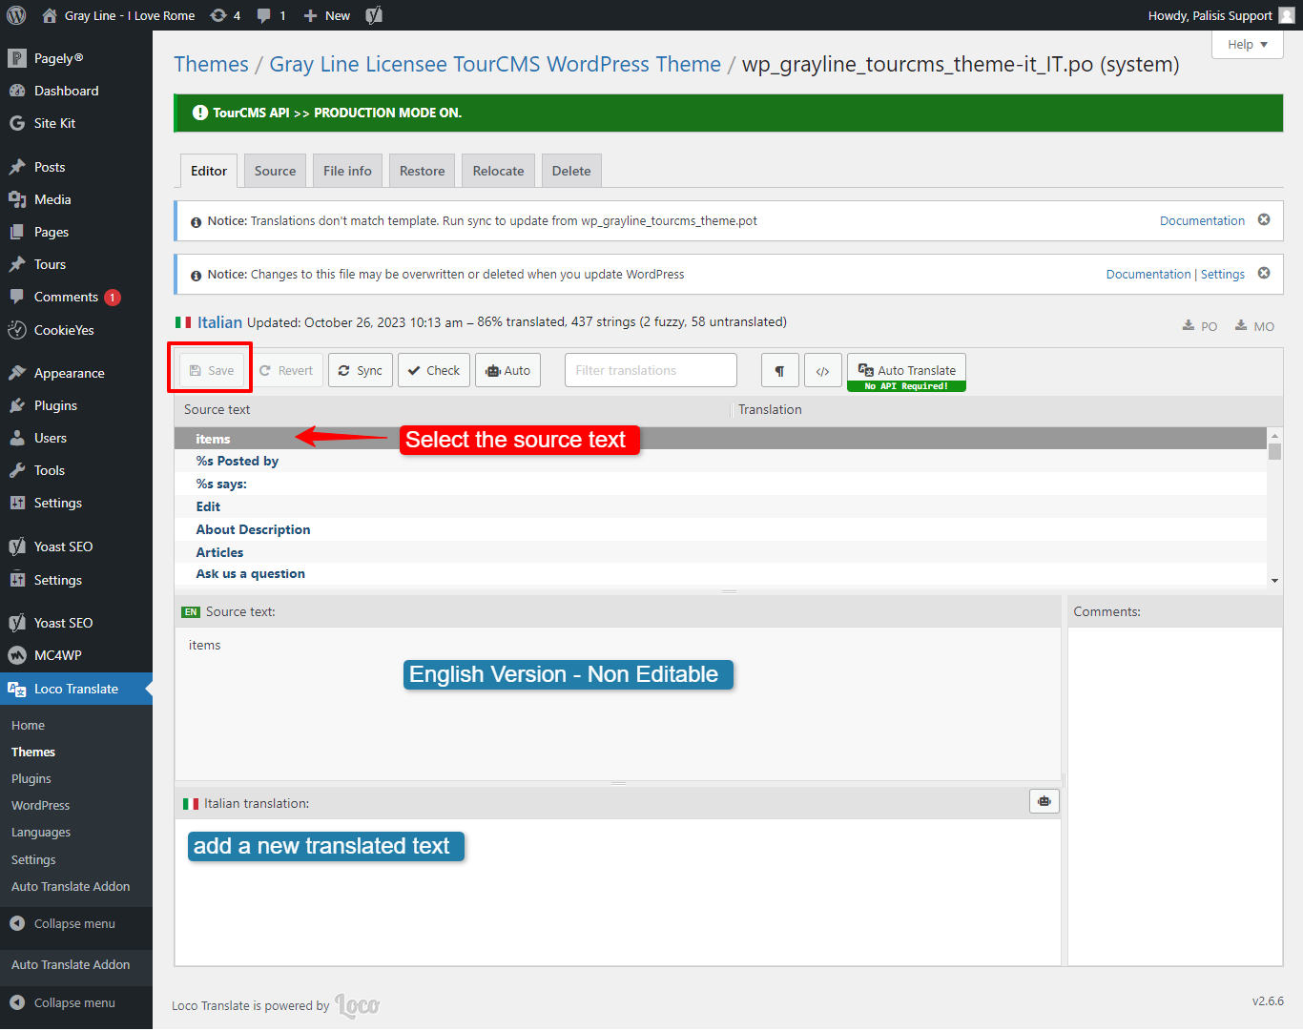This screenshot has width=1303, height=1031.
Task: Download the PO file
Action: point(1200,326)
